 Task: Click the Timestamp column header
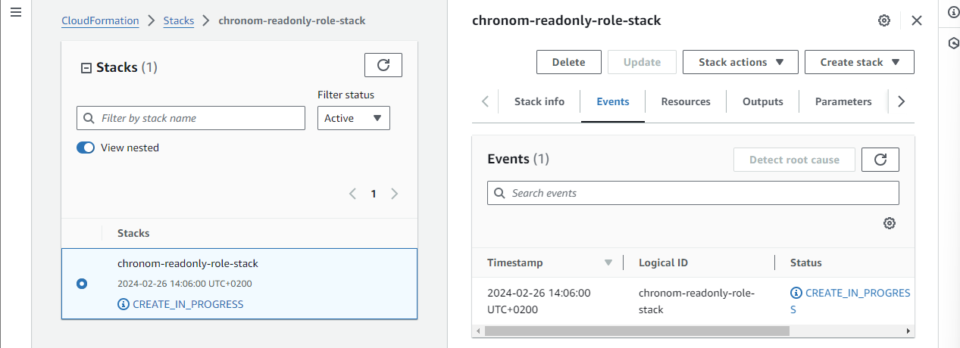[x=514, y=263]
